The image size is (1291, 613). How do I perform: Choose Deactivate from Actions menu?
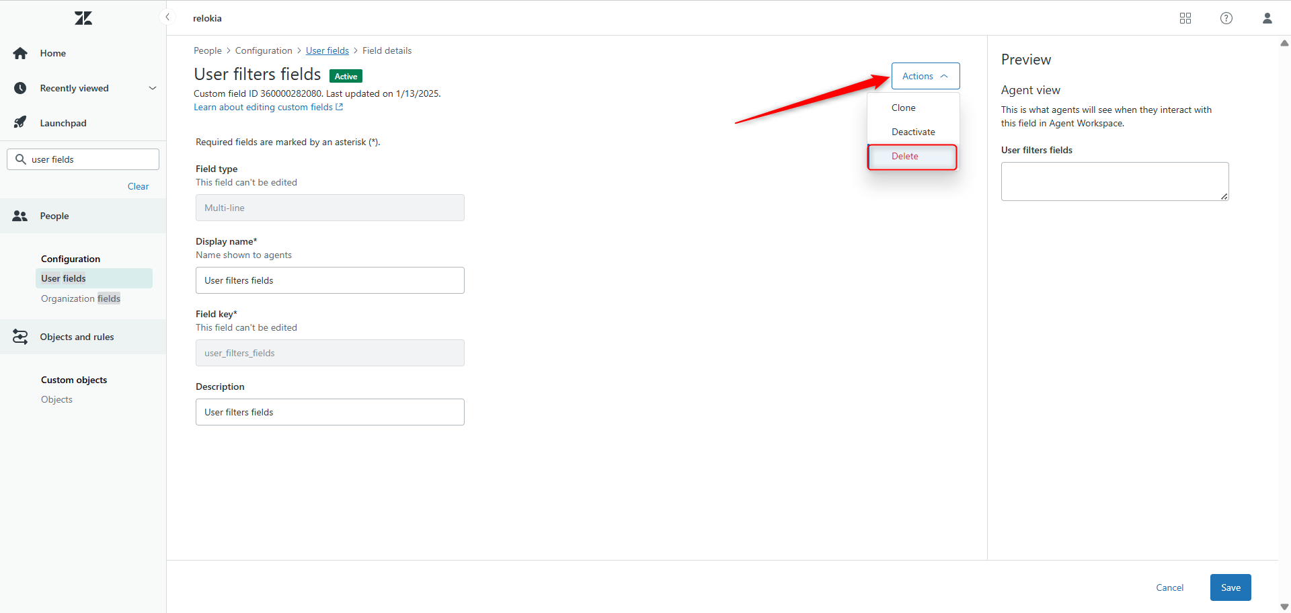[912, 132]
